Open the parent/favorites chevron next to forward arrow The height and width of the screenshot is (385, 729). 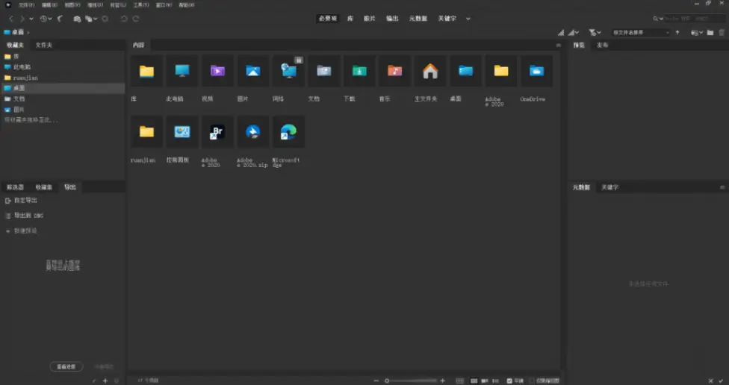point(31,19)
